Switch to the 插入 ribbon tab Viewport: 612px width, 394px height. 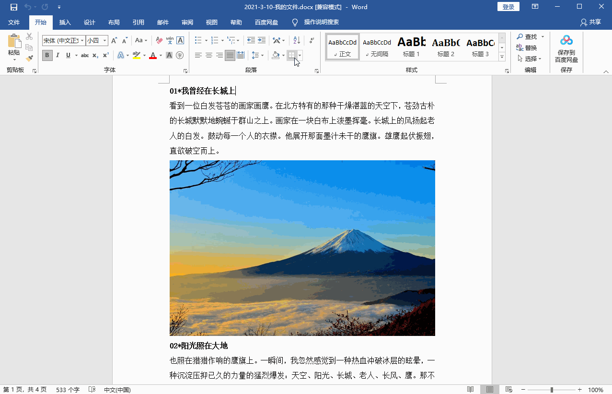point(65,22)
